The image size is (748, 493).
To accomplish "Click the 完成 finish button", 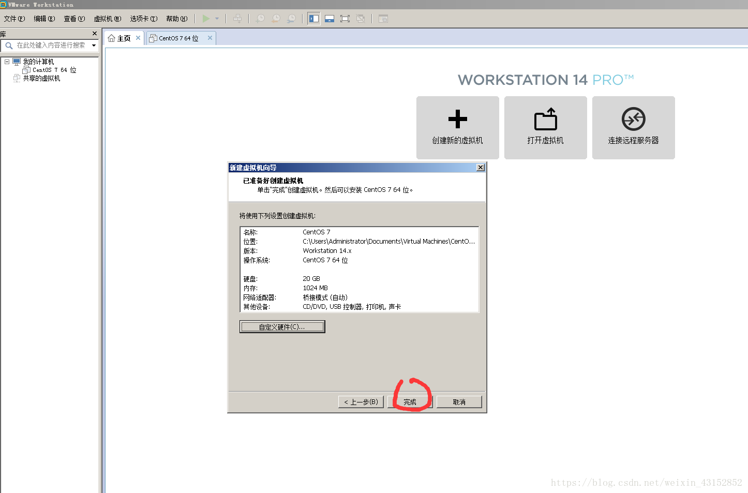I will (410, 402).
